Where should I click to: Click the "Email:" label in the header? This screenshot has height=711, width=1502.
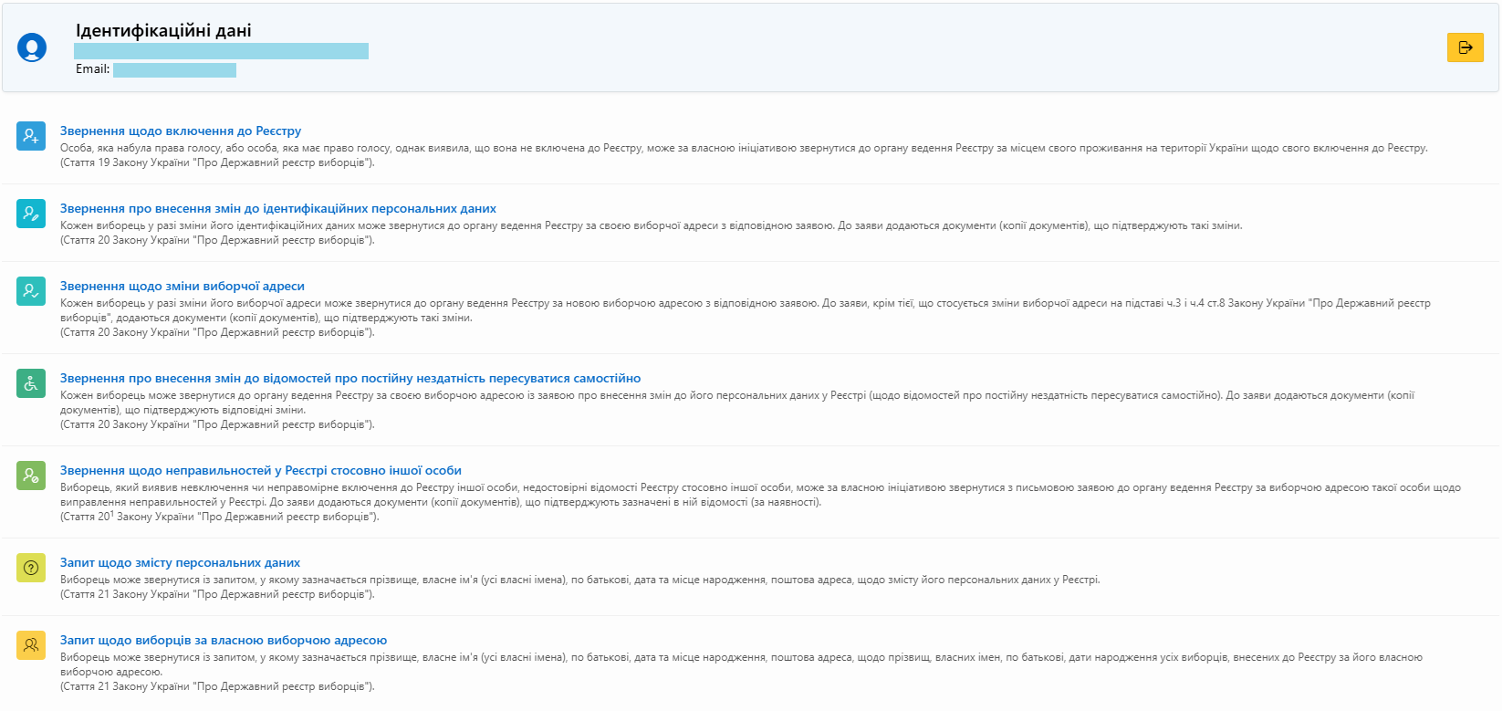(92, 69)
